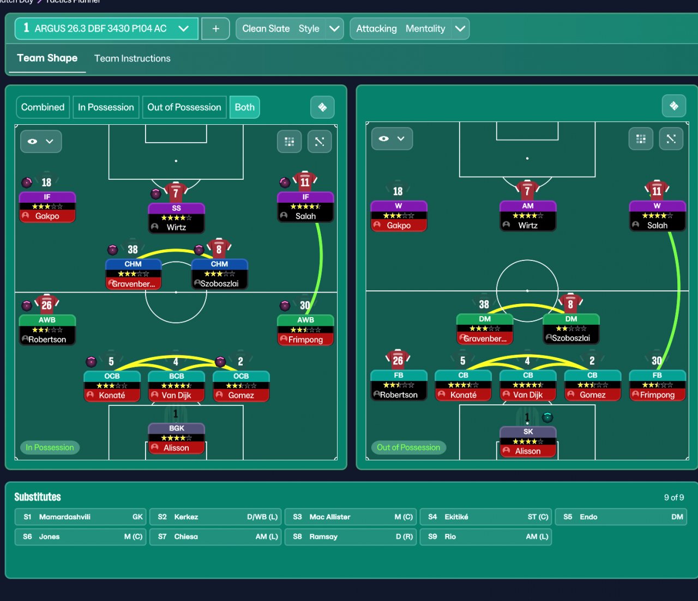The image size is (698, 601).
Task: Select Salah's W role card
Action: click(x=657, y=216)
